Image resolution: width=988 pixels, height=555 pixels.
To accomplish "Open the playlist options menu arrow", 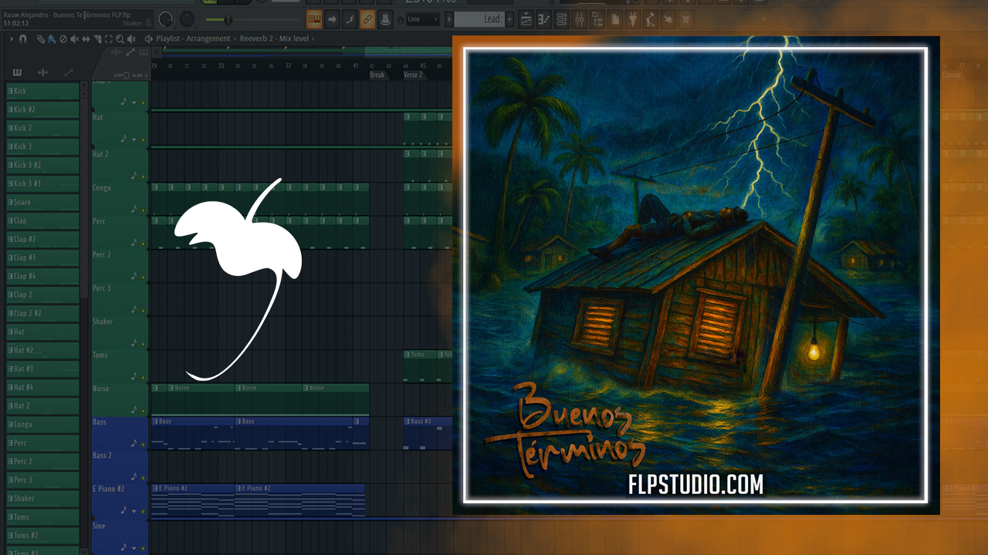I will click(x=12, y=39).
